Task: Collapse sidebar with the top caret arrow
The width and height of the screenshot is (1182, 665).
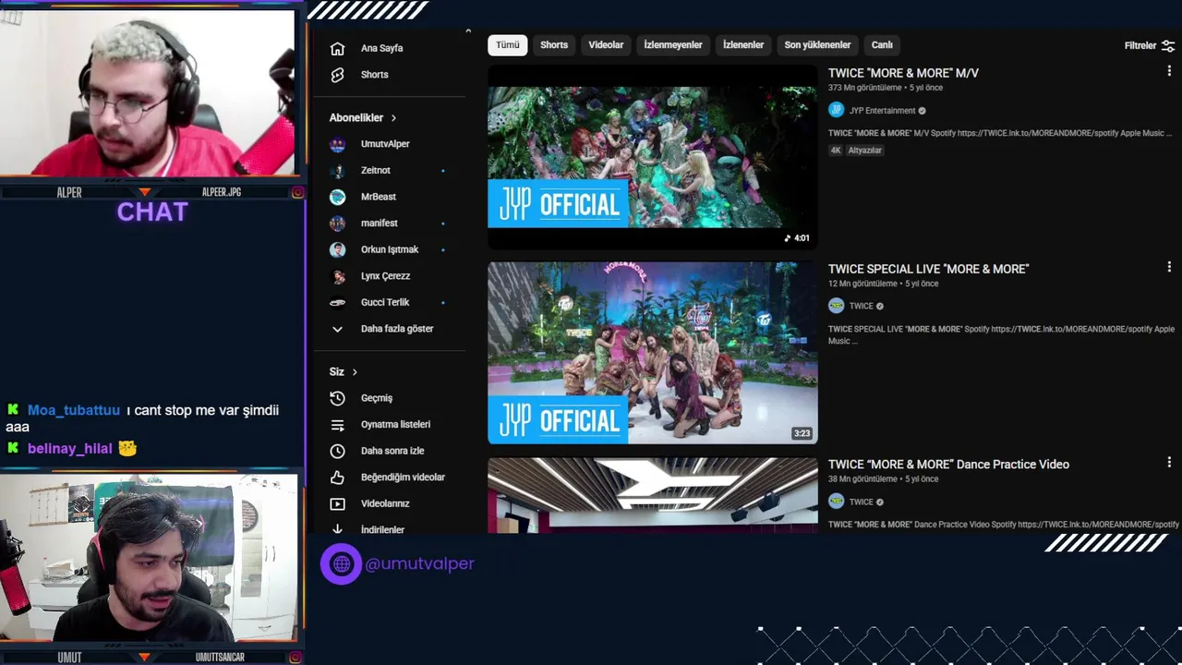Action: (468, 31)
